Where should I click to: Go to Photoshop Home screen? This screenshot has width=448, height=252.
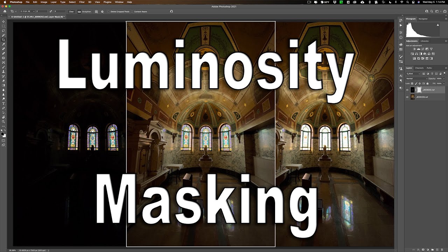point(5,12)
